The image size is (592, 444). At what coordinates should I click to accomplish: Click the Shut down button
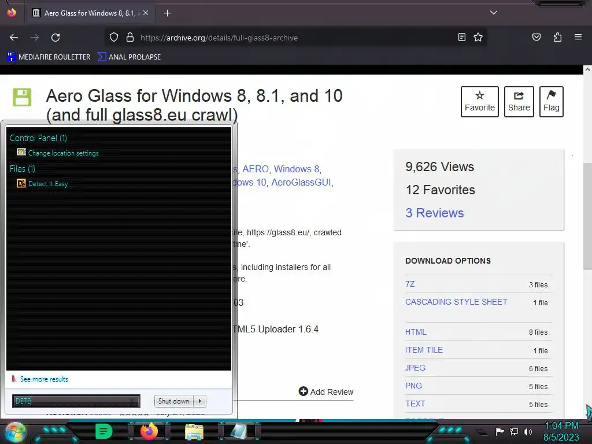coord(173,401)
